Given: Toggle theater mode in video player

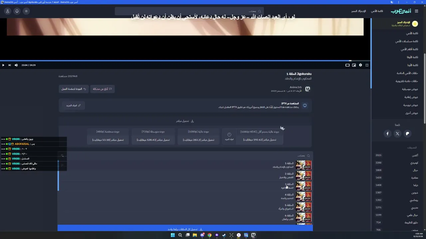Looking at the screenshot, I should pos(347,65).
